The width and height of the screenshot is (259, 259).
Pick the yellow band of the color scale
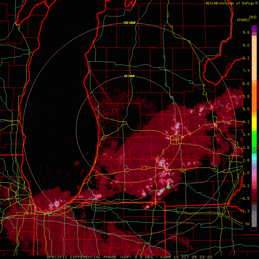254,123
